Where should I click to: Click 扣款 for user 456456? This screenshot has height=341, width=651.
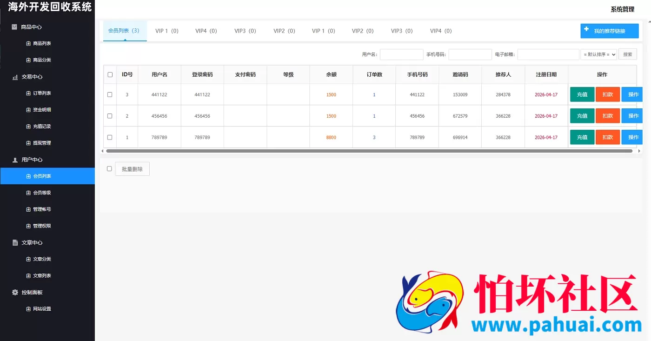click(x=608, y=116)
